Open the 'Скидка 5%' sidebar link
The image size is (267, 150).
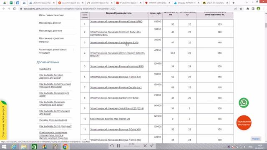pos(45,69)
